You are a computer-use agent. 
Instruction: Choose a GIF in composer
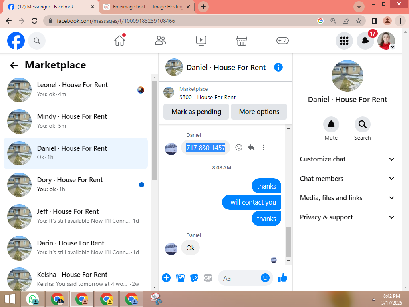pyautogui.click(x=208, y=278)
